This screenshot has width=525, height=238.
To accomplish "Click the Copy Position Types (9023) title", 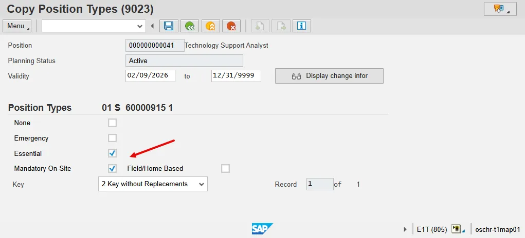I will click(x=80, y=9).
